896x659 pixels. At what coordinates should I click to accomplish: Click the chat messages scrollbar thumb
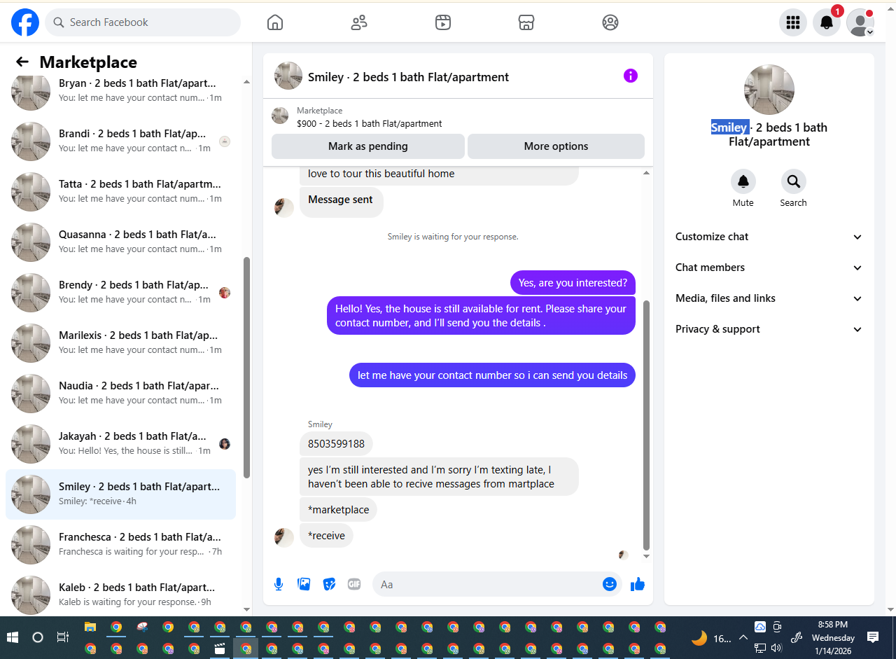point(646,425)
